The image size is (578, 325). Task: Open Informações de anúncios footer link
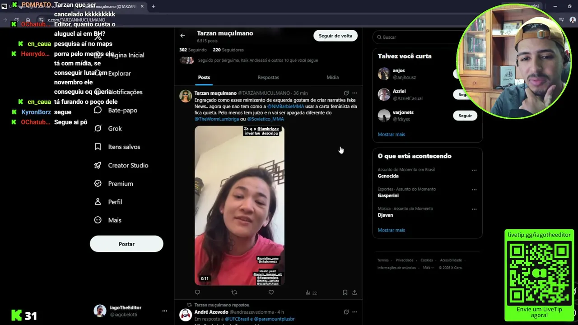click(x=396, y=268)
